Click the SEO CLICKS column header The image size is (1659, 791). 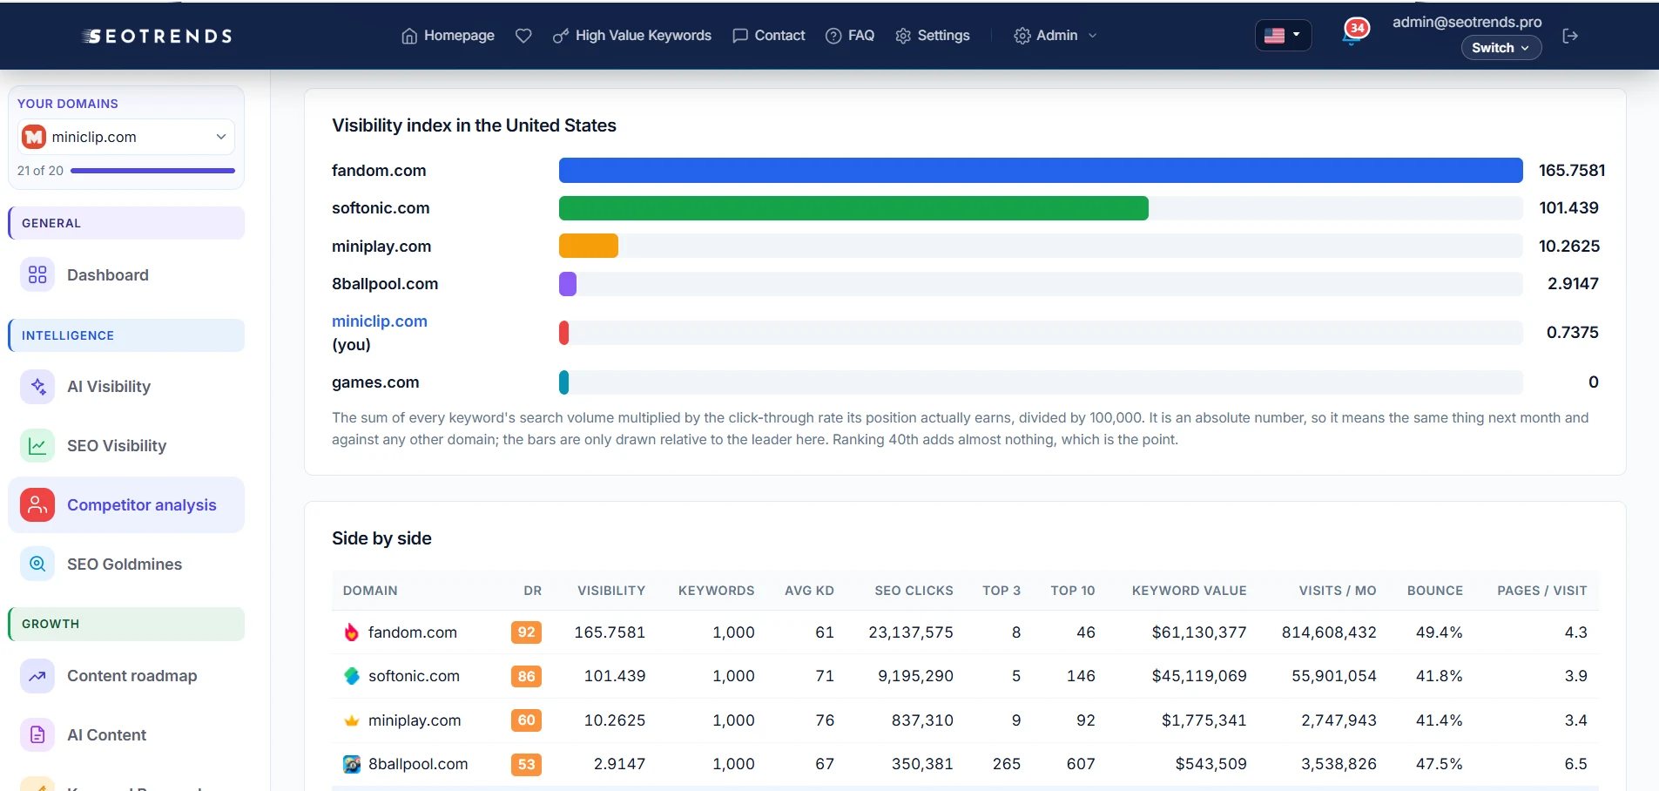[914, 591]
